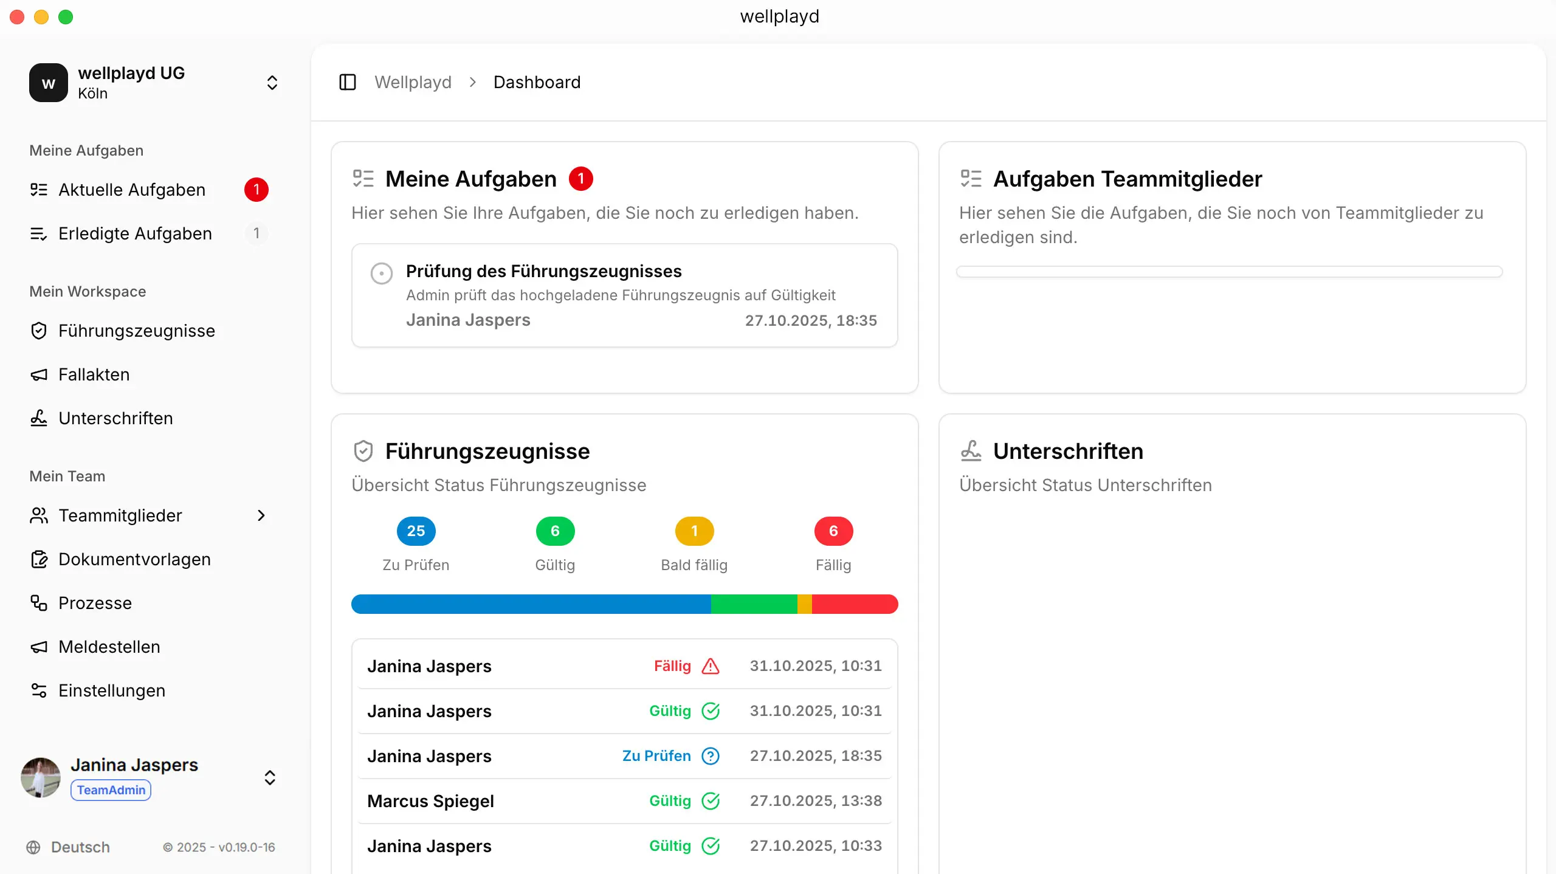Click the Wellplayd breadcrumb link
The height and width of the screenshot is (874, 1556).
pyautogui.click(x=413, y=82)
